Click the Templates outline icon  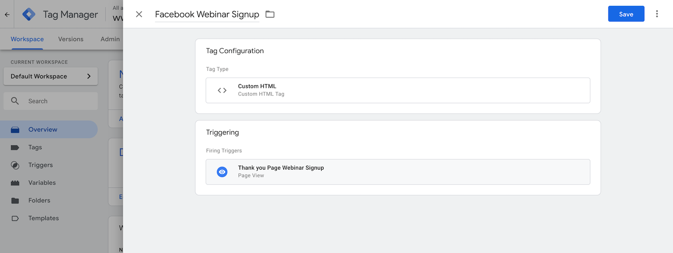click(15, 219)
